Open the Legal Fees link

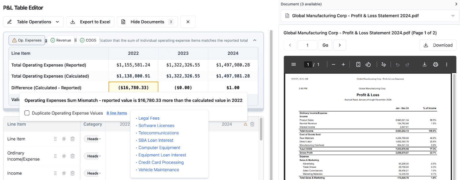click(149, 118)
